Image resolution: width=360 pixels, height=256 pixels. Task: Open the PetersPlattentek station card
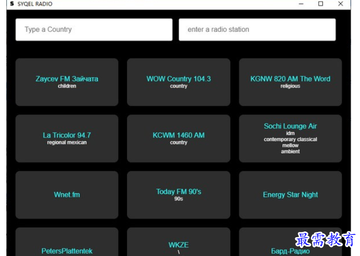67,242
